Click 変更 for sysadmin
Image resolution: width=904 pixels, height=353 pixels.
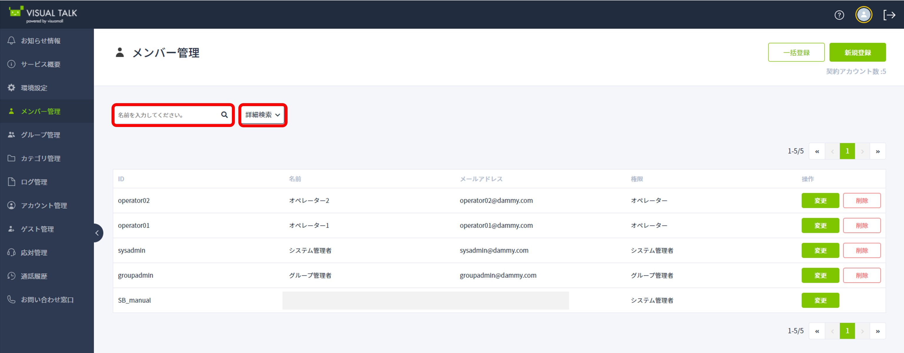coord(820,250)
